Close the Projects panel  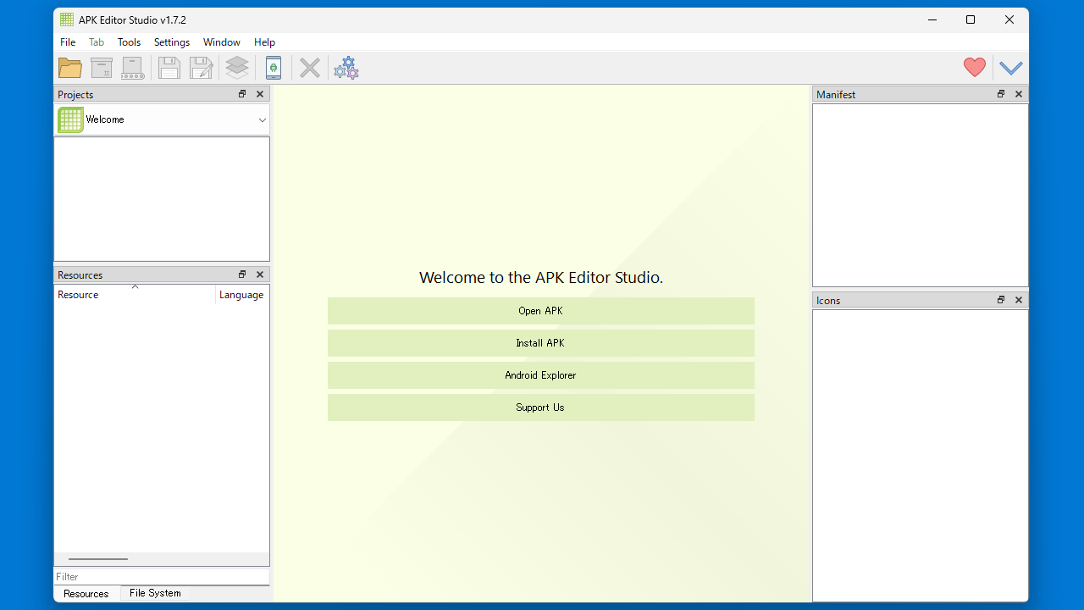click(x=260, y=94)
